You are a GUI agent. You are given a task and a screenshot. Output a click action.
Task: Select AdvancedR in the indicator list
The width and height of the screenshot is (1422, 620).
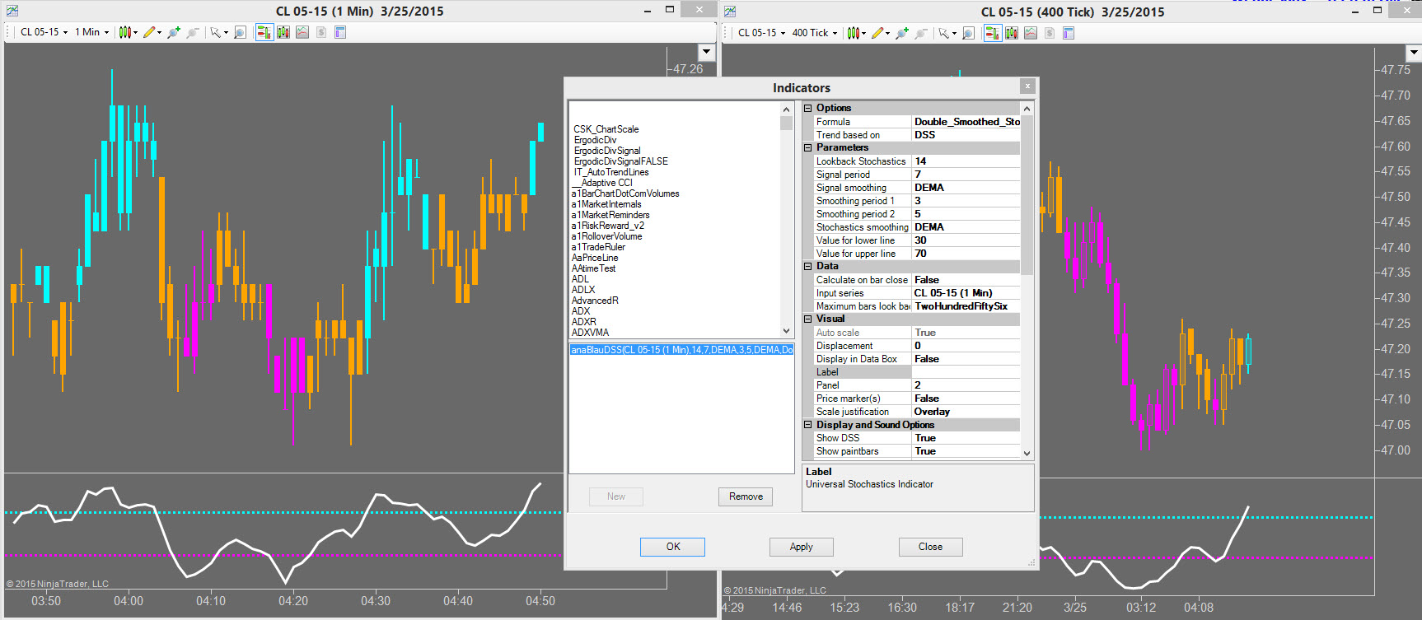click(595, 301)
